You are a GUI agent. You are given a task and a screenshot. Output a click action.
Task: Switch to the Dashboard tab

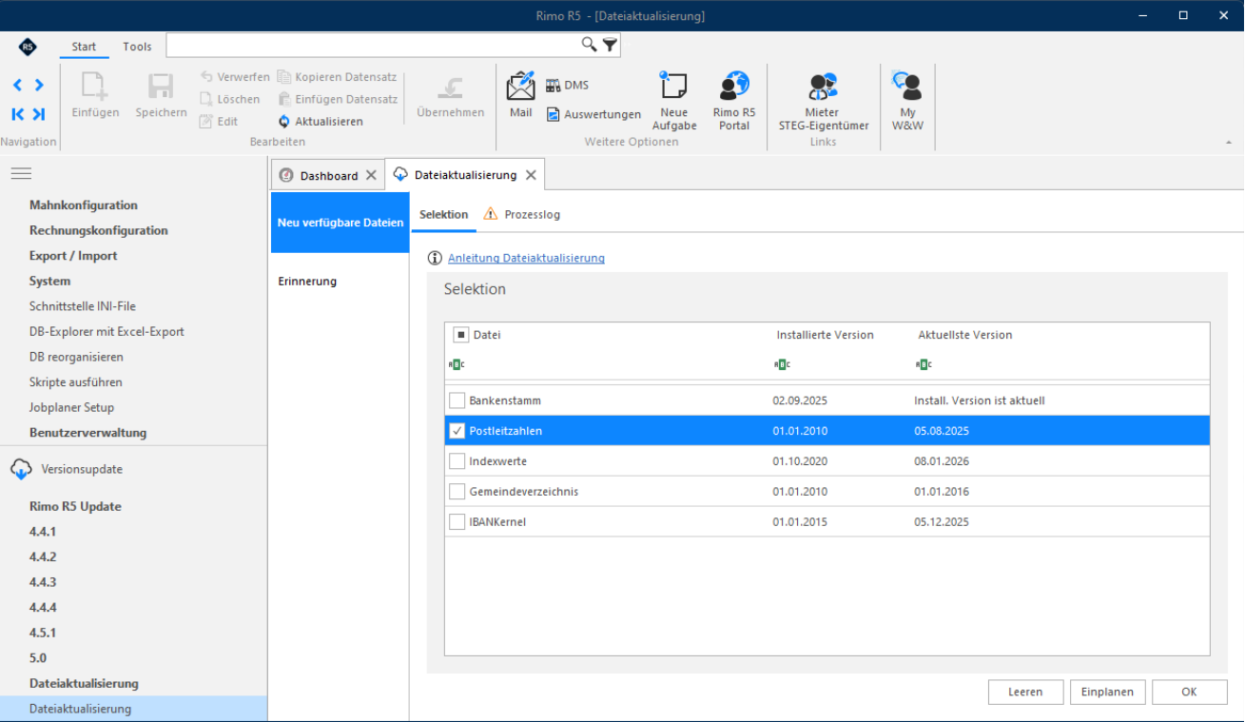(328, 175)
